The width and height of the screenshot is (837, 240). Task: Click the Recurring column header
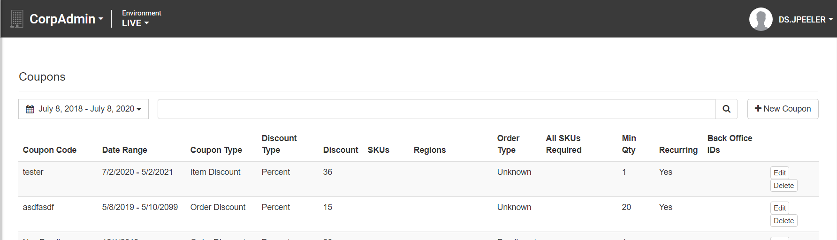point(678,150)
